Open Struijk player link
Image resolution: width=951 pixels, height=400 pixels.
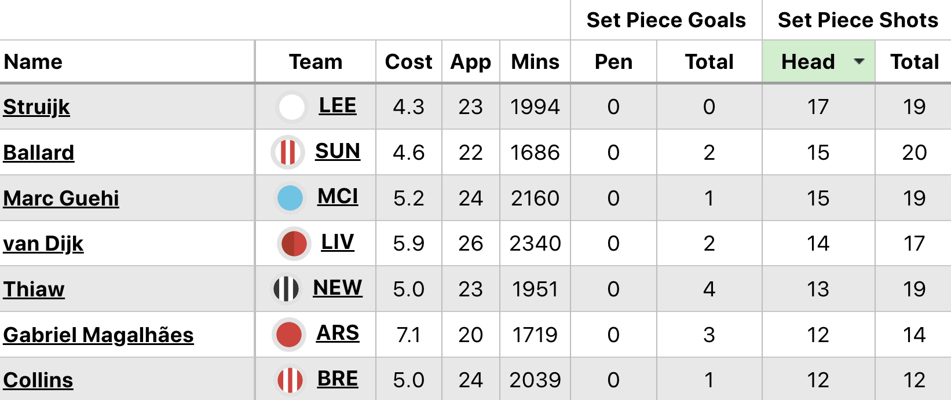36,107
